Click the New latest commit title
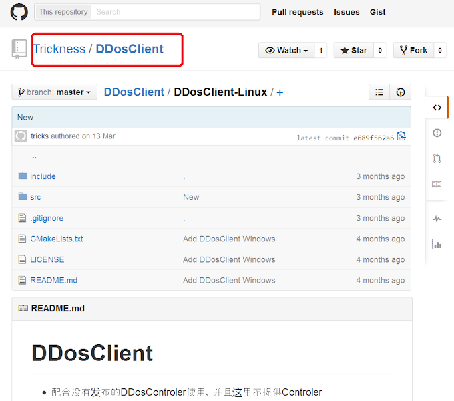The height and width of the screenshot is (401, 454). coord(25,117)
